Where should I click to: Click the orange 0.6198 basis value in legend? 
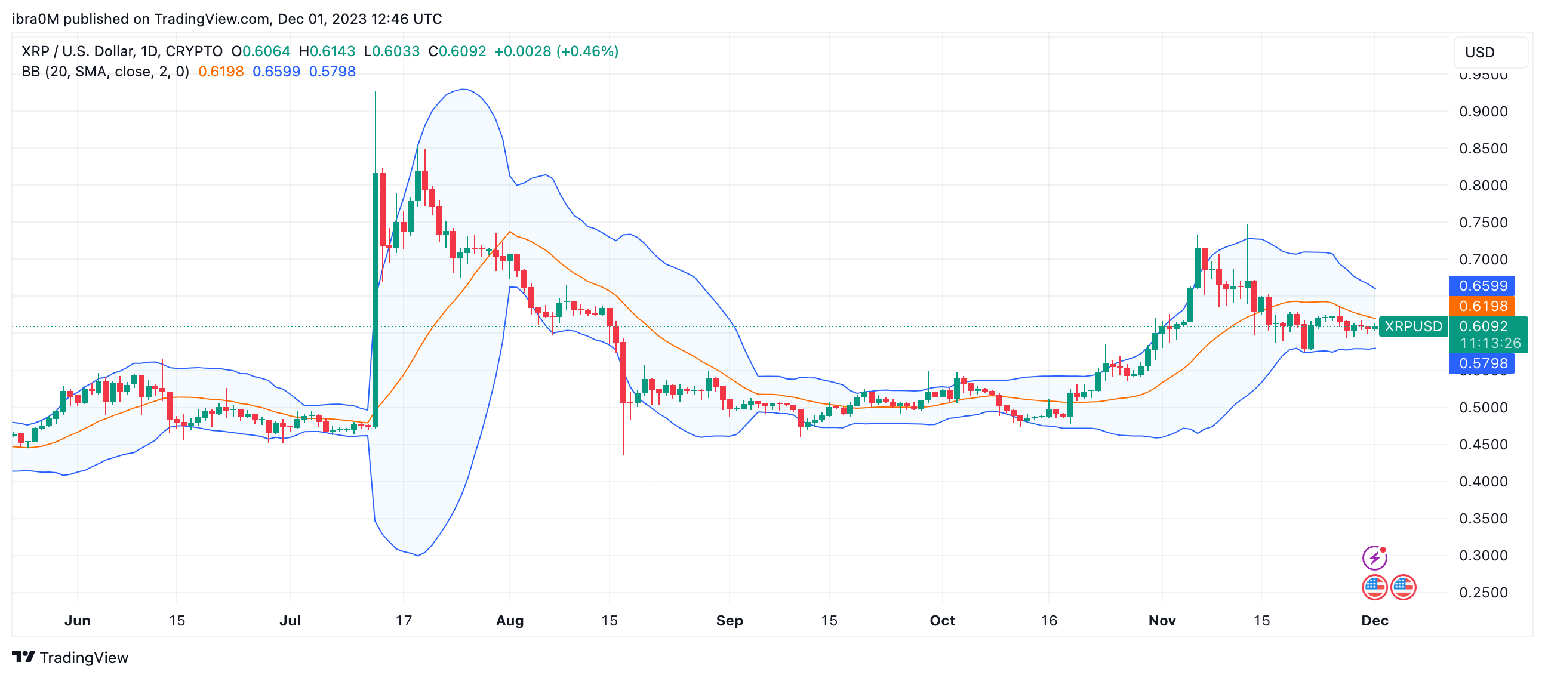[x=221, y=72]
